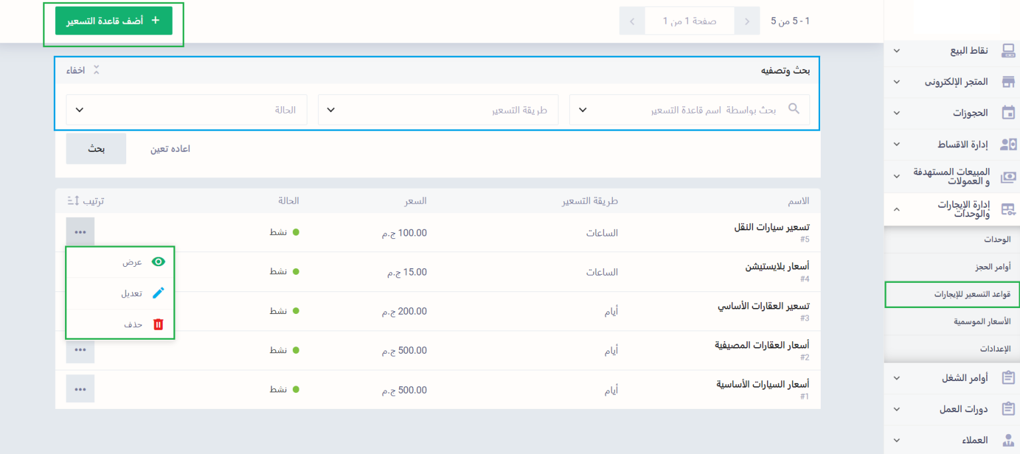The image size is (1020, 454).
Task: Click the reset filters link
Action: [x=170, y=149]
